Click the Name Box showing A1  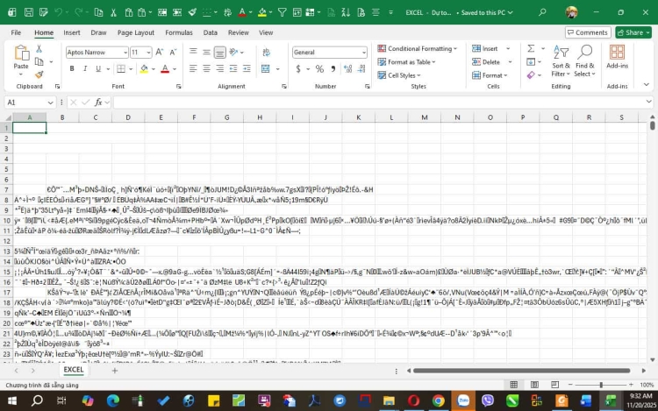(x=26, y=103)
